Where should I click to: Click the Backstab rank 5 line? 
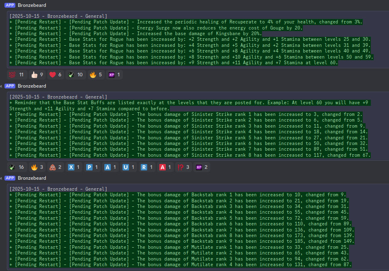[179, 218]
